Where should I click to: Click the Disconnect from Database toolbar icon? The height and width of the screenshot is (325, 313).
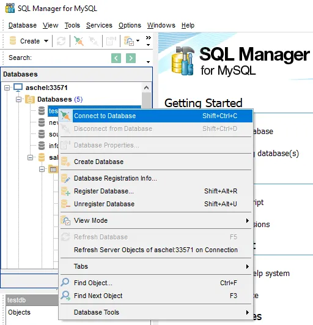coord(94,41)
